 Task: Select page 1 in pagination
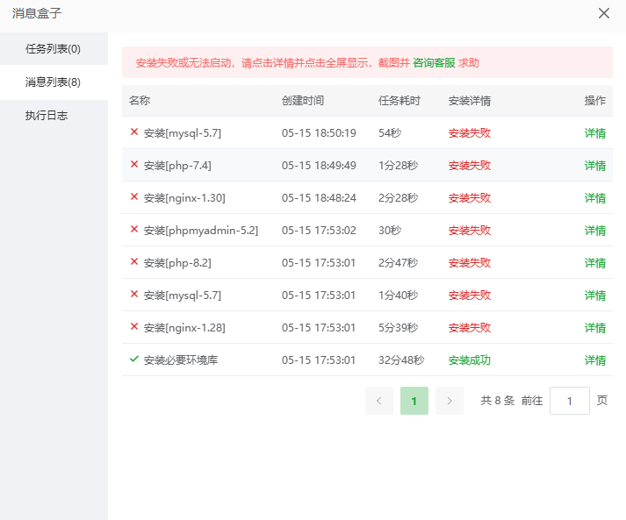414,401
